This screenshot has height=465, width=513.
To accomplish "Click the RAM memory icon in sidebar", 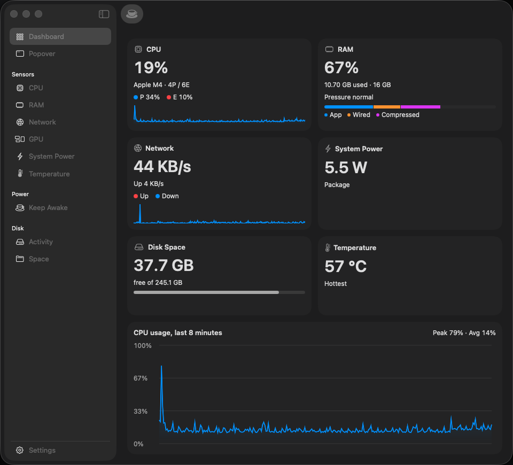I will (20, 105).
